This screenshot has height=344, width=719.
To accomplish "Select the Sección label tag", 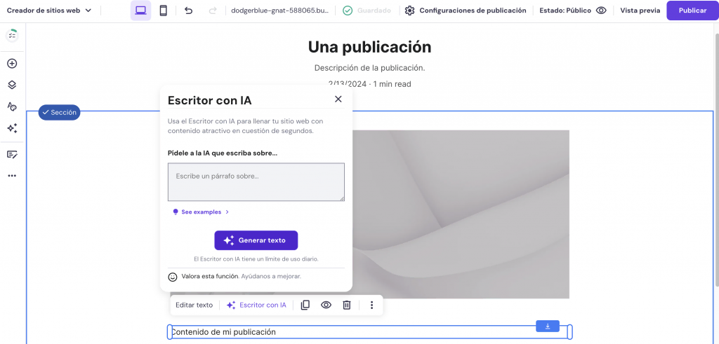I will tap(59, 113).
